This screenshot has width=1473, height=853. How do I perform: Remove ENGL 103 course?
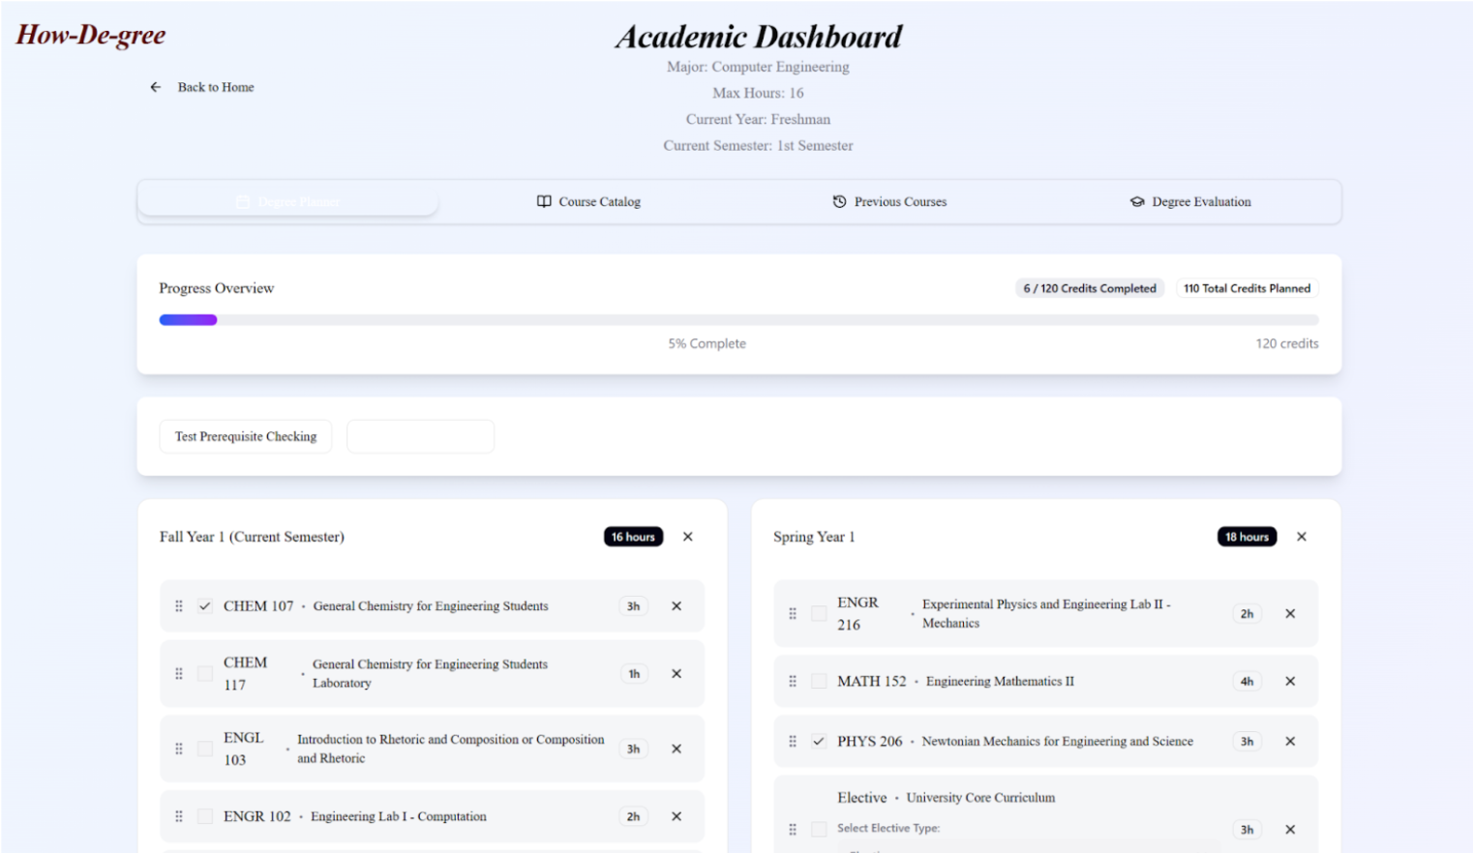coord(676,749)
